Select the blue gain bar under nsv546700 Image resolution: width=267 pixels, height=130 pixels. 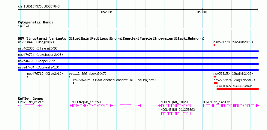[138, 64]
